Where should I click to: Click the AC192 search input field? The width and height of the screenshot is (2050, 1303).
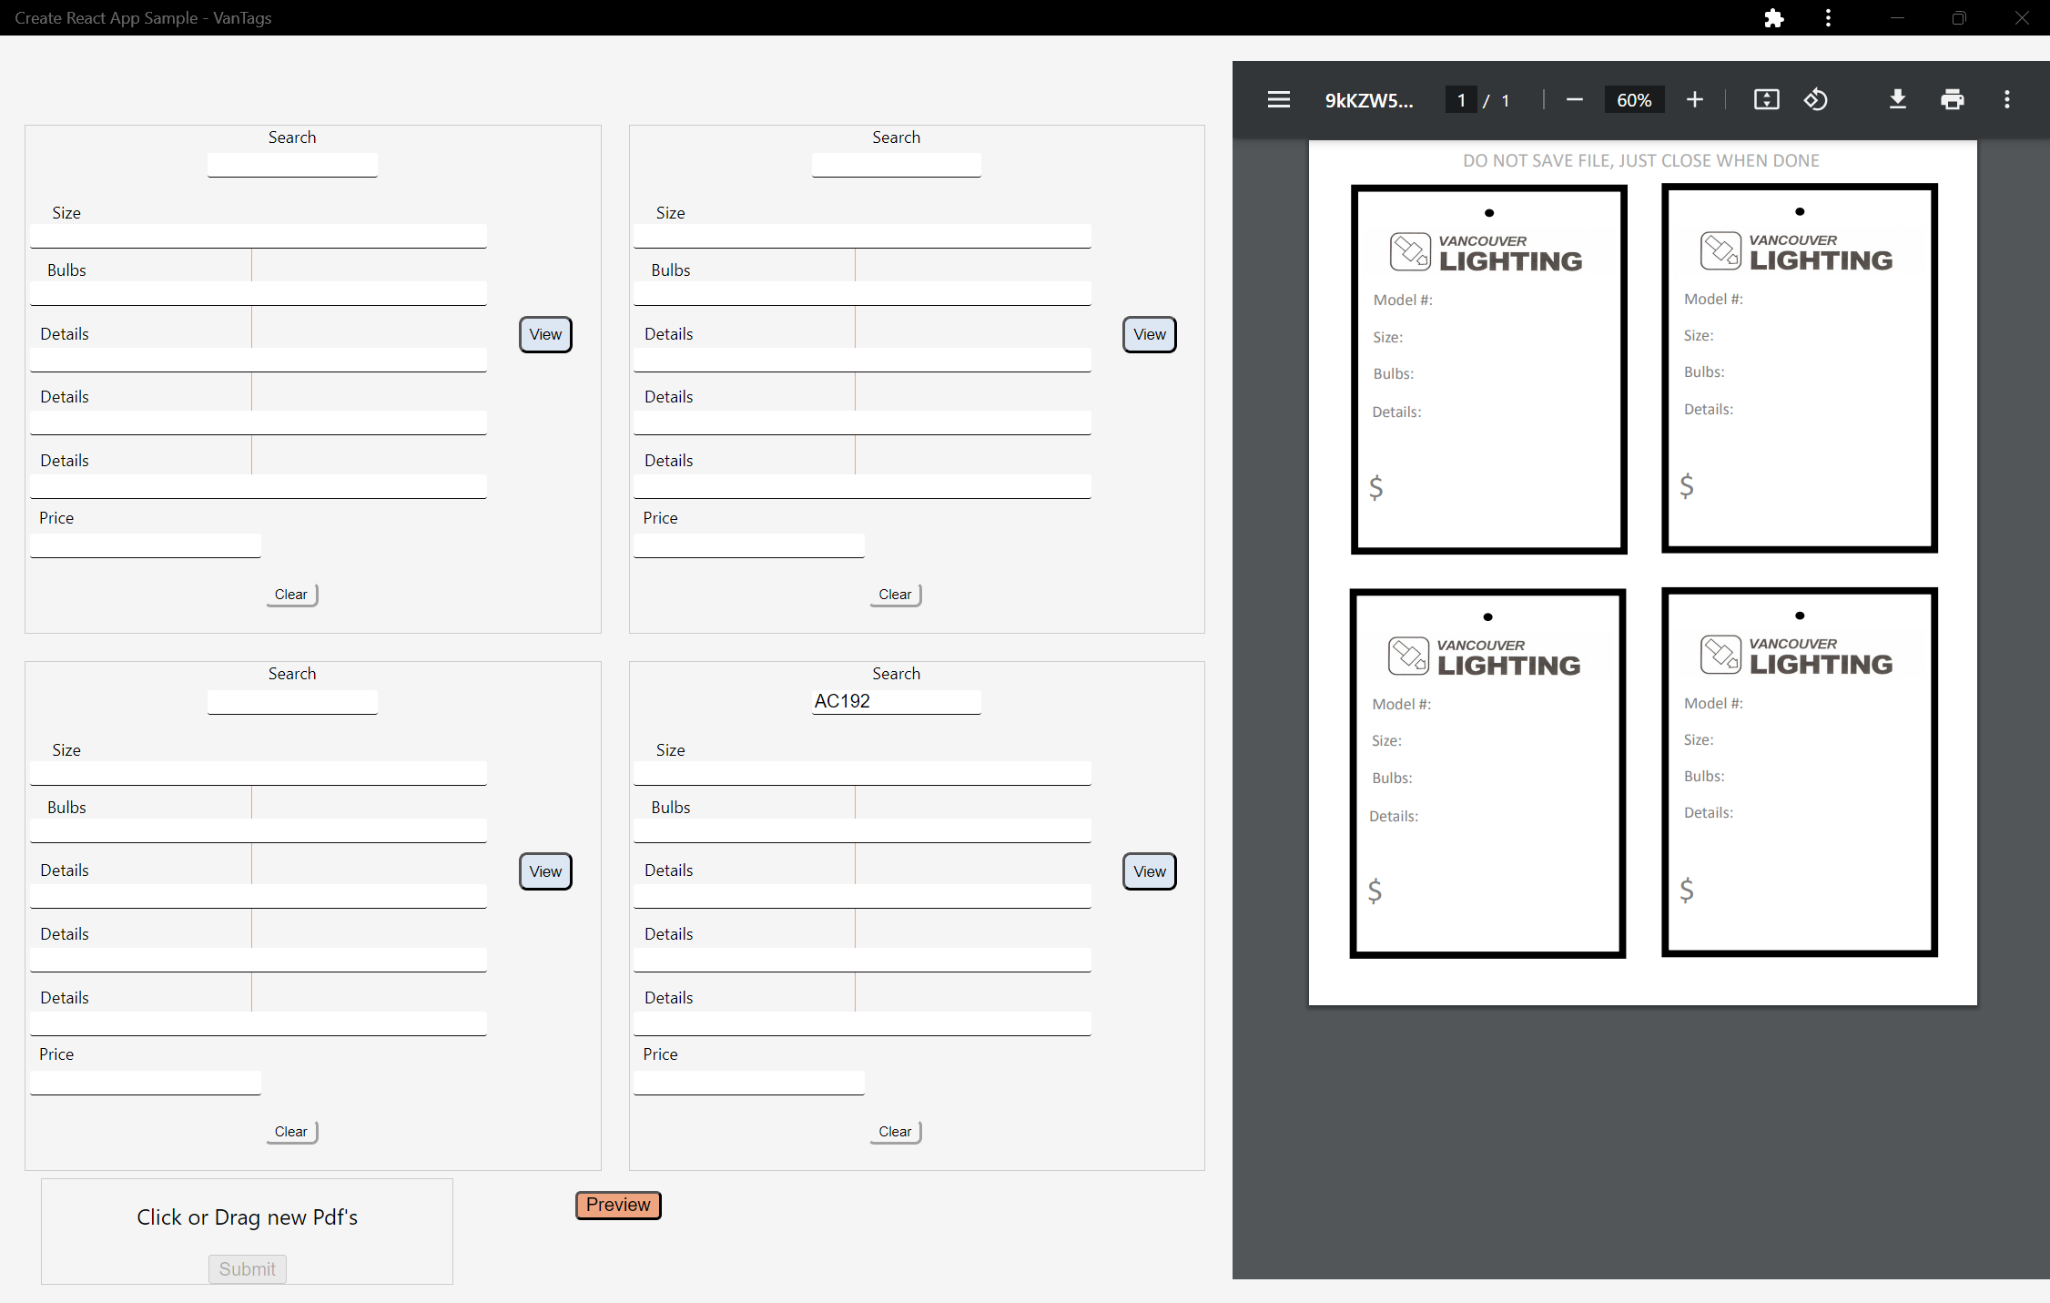point(895,701)
